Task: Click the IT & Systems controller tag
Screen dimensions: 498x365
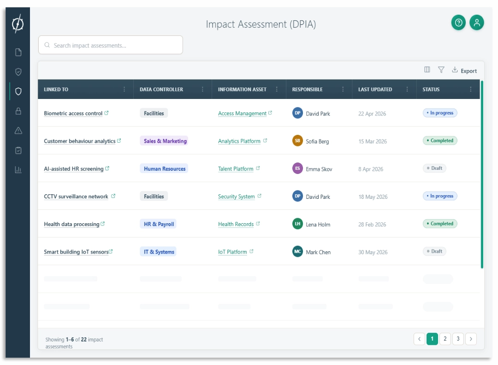Action: click(x=159, y=252)
